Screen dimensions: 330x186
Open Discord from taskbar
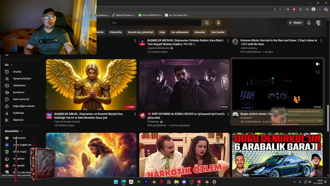[x=184, y=182]
